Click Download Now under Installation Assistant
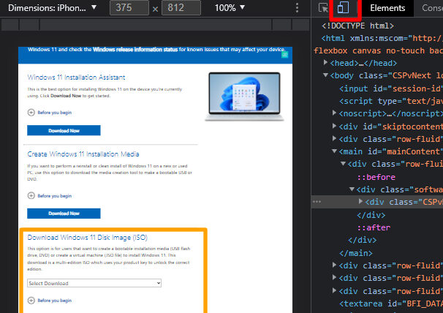 click(x=64, y=130)
